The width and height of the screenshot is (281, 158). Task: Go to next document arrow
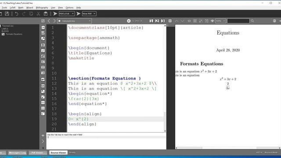[x=54, y=21]
